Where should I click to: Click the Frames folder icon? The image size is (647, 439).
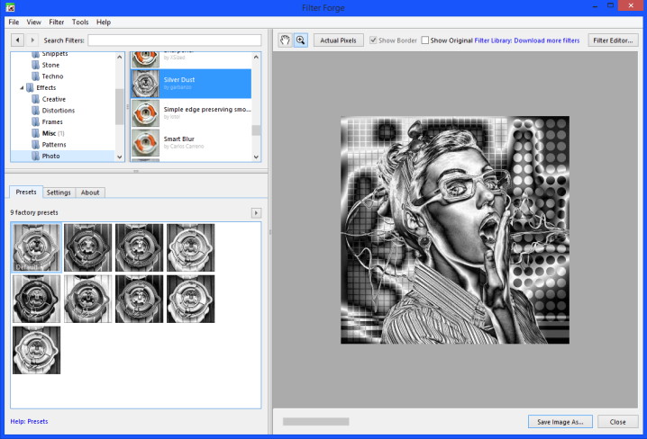click(36, 122)
